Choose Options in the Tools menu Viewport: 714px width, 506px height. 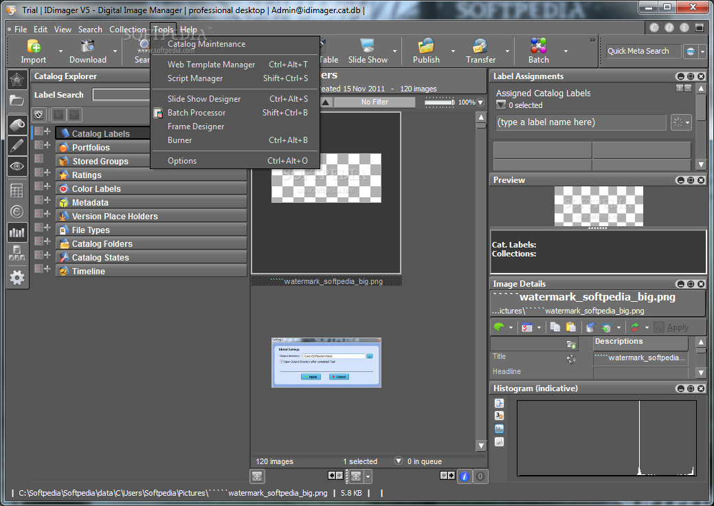(x=235, y=161)
